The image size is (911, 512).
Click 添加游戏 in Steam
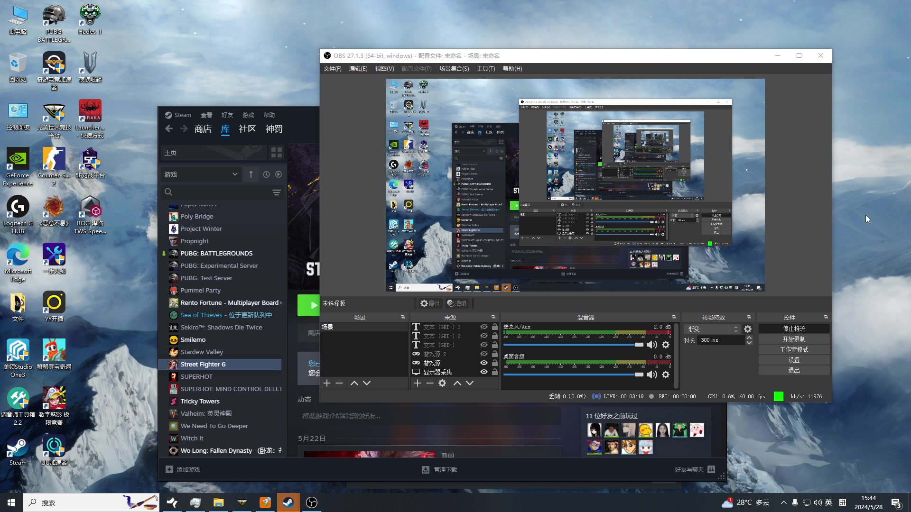[183, 470]
